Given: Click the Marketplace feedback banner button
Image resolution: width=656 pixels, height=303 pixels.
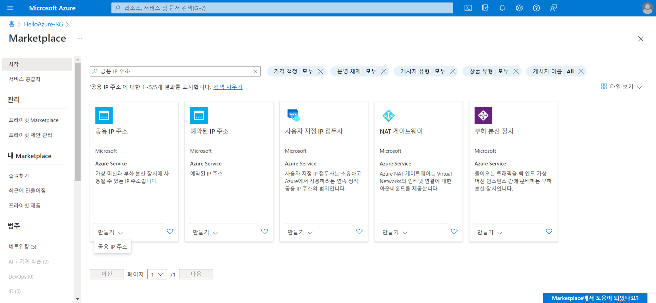Looking at the screenshot, I should (595, 298).
